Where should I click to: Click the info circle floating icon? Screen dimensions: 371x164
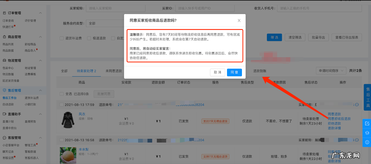(x=367, y=142)
